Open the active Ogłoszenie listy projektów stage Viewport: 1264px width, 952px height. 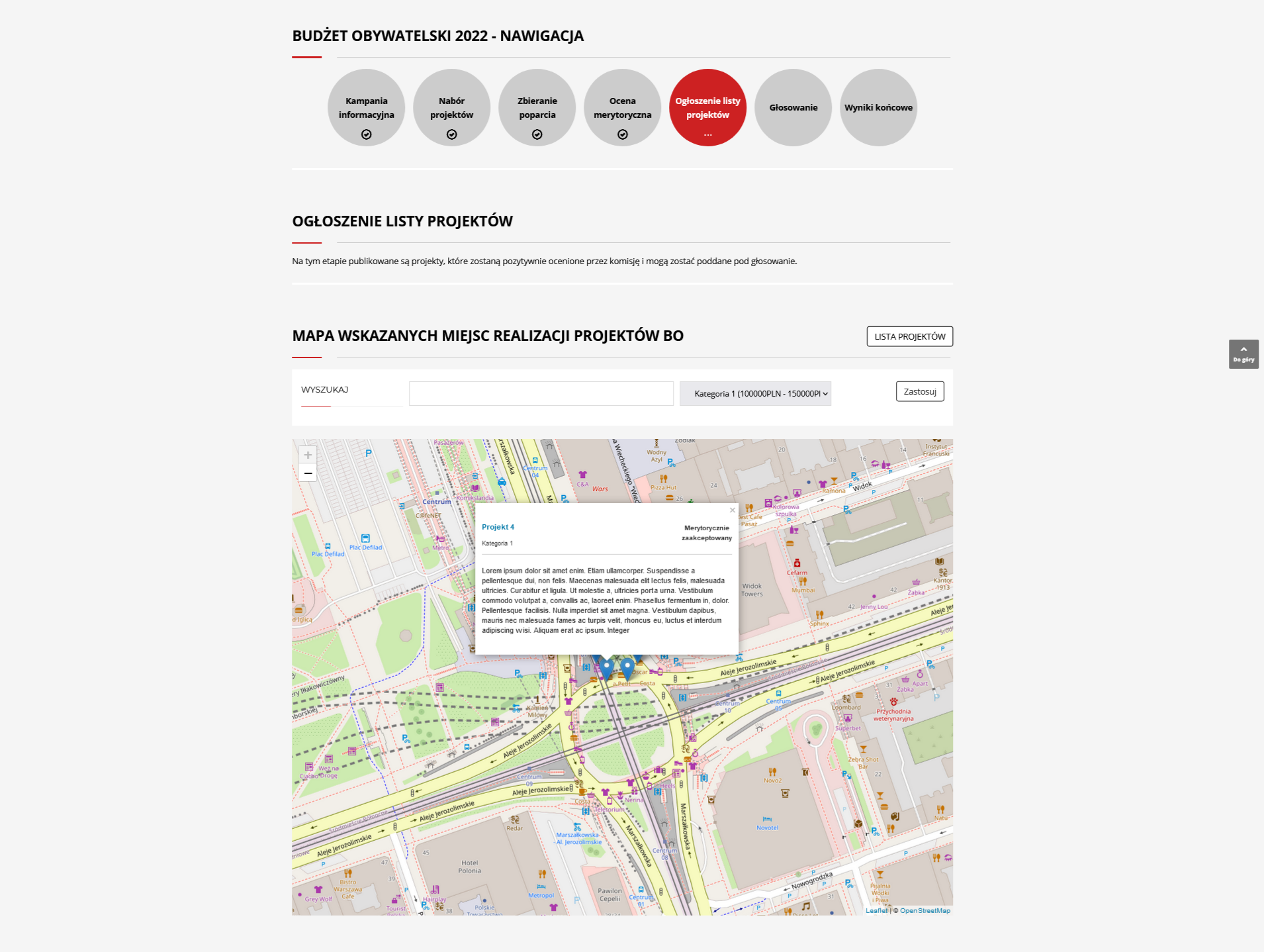[x=707, y=107]
